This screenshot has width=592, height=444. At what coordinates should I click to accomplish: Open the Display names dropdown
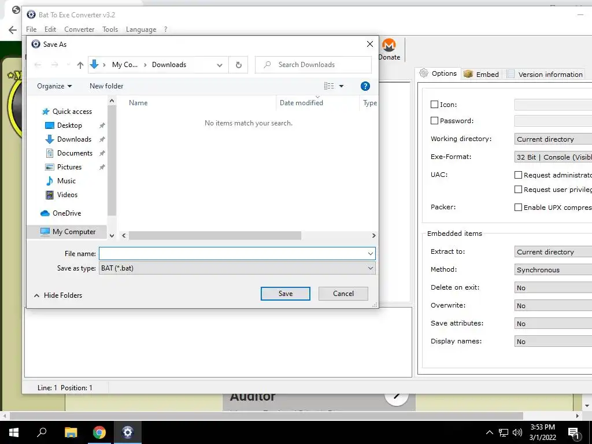[x=553, y=341]
